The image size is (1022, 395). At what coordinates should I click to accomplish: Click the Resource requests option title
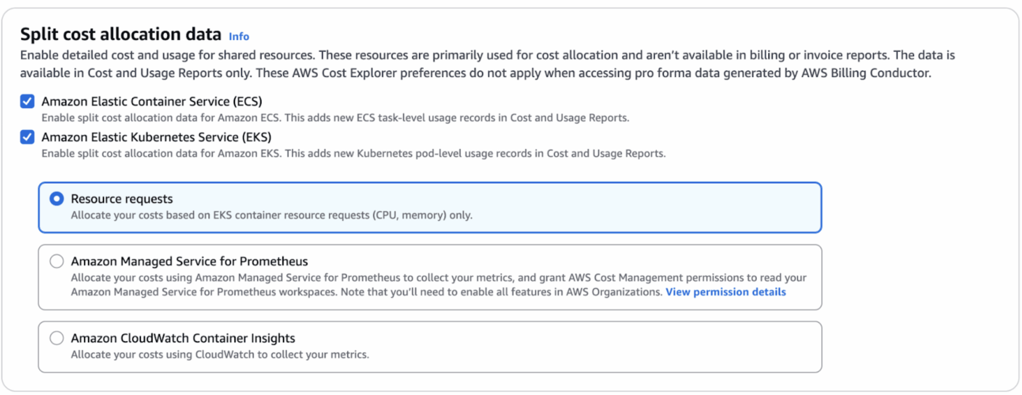point(122,199)
